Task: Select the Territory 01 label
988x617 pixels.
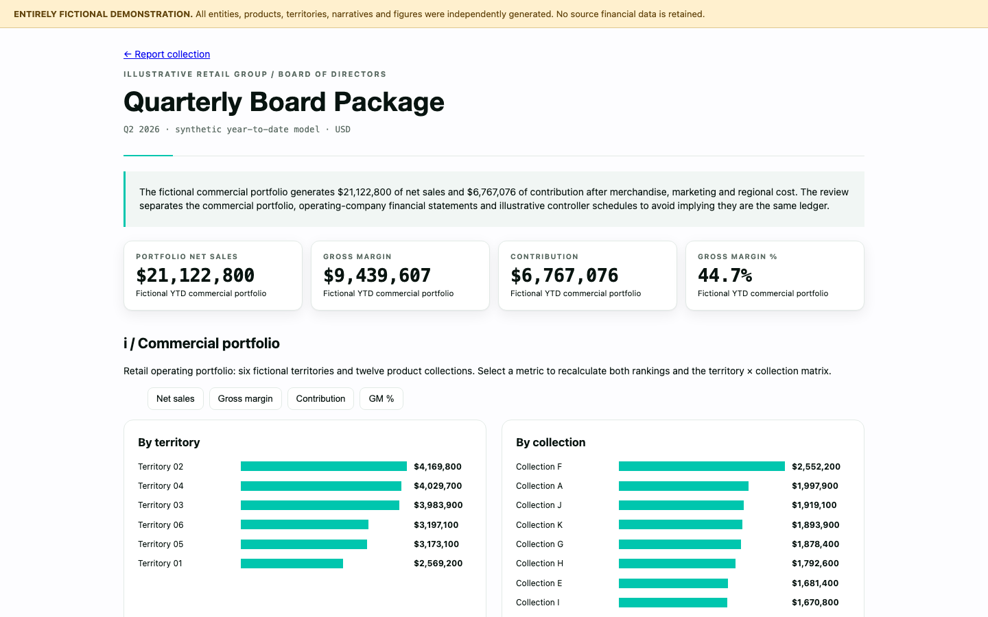Action: click(x=161, y=564)
